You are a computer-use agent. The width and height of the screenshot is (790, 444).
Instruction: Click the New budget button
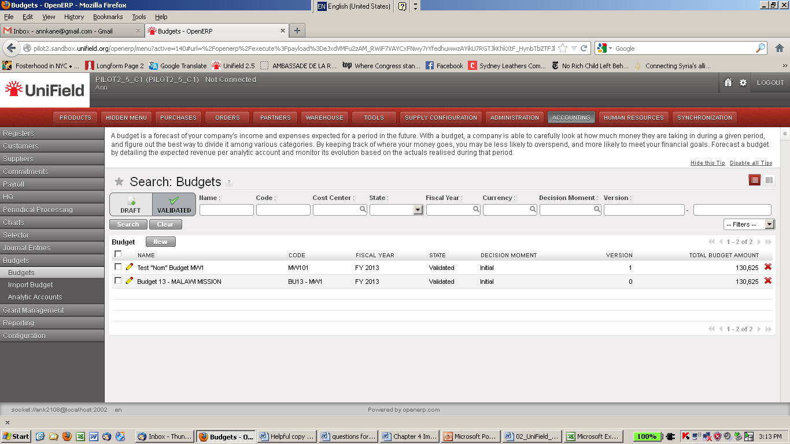tap(160, 242)
